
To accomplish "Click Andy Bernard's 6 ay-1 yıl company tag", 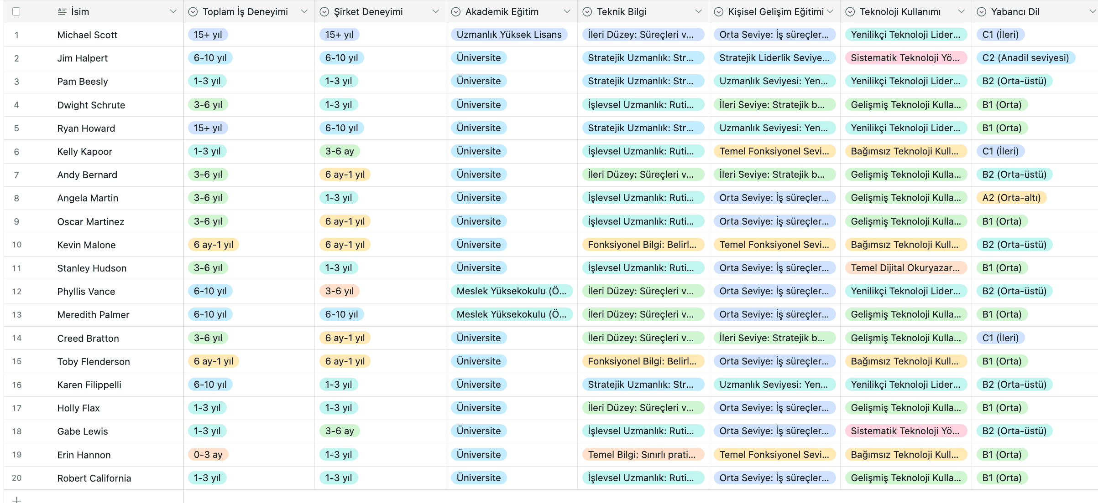I will click(x=345, y=175).
